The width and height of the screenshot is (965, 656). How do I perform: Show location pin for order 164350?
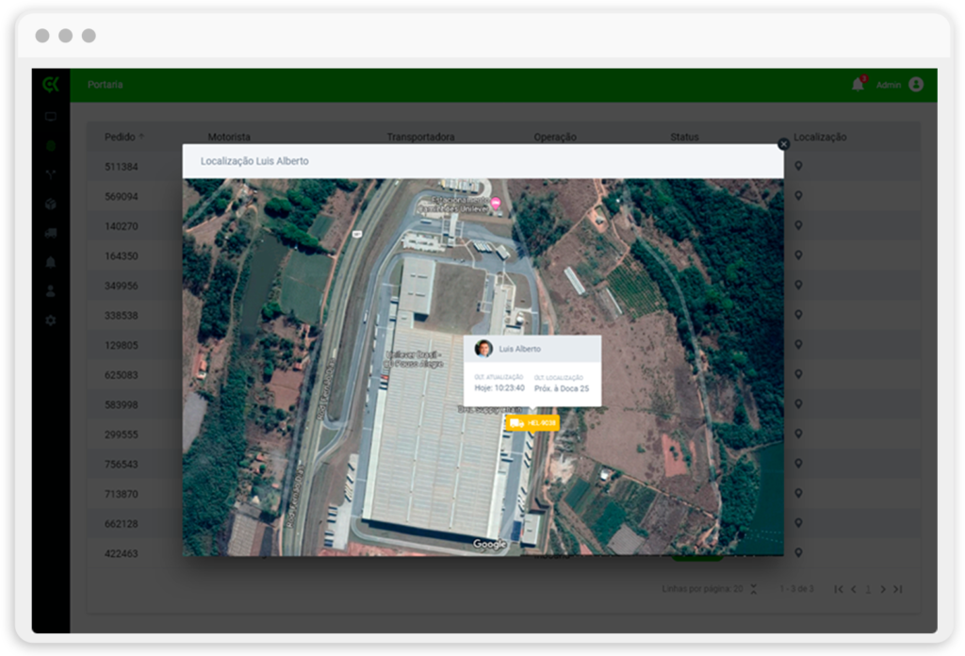point(798,254)
